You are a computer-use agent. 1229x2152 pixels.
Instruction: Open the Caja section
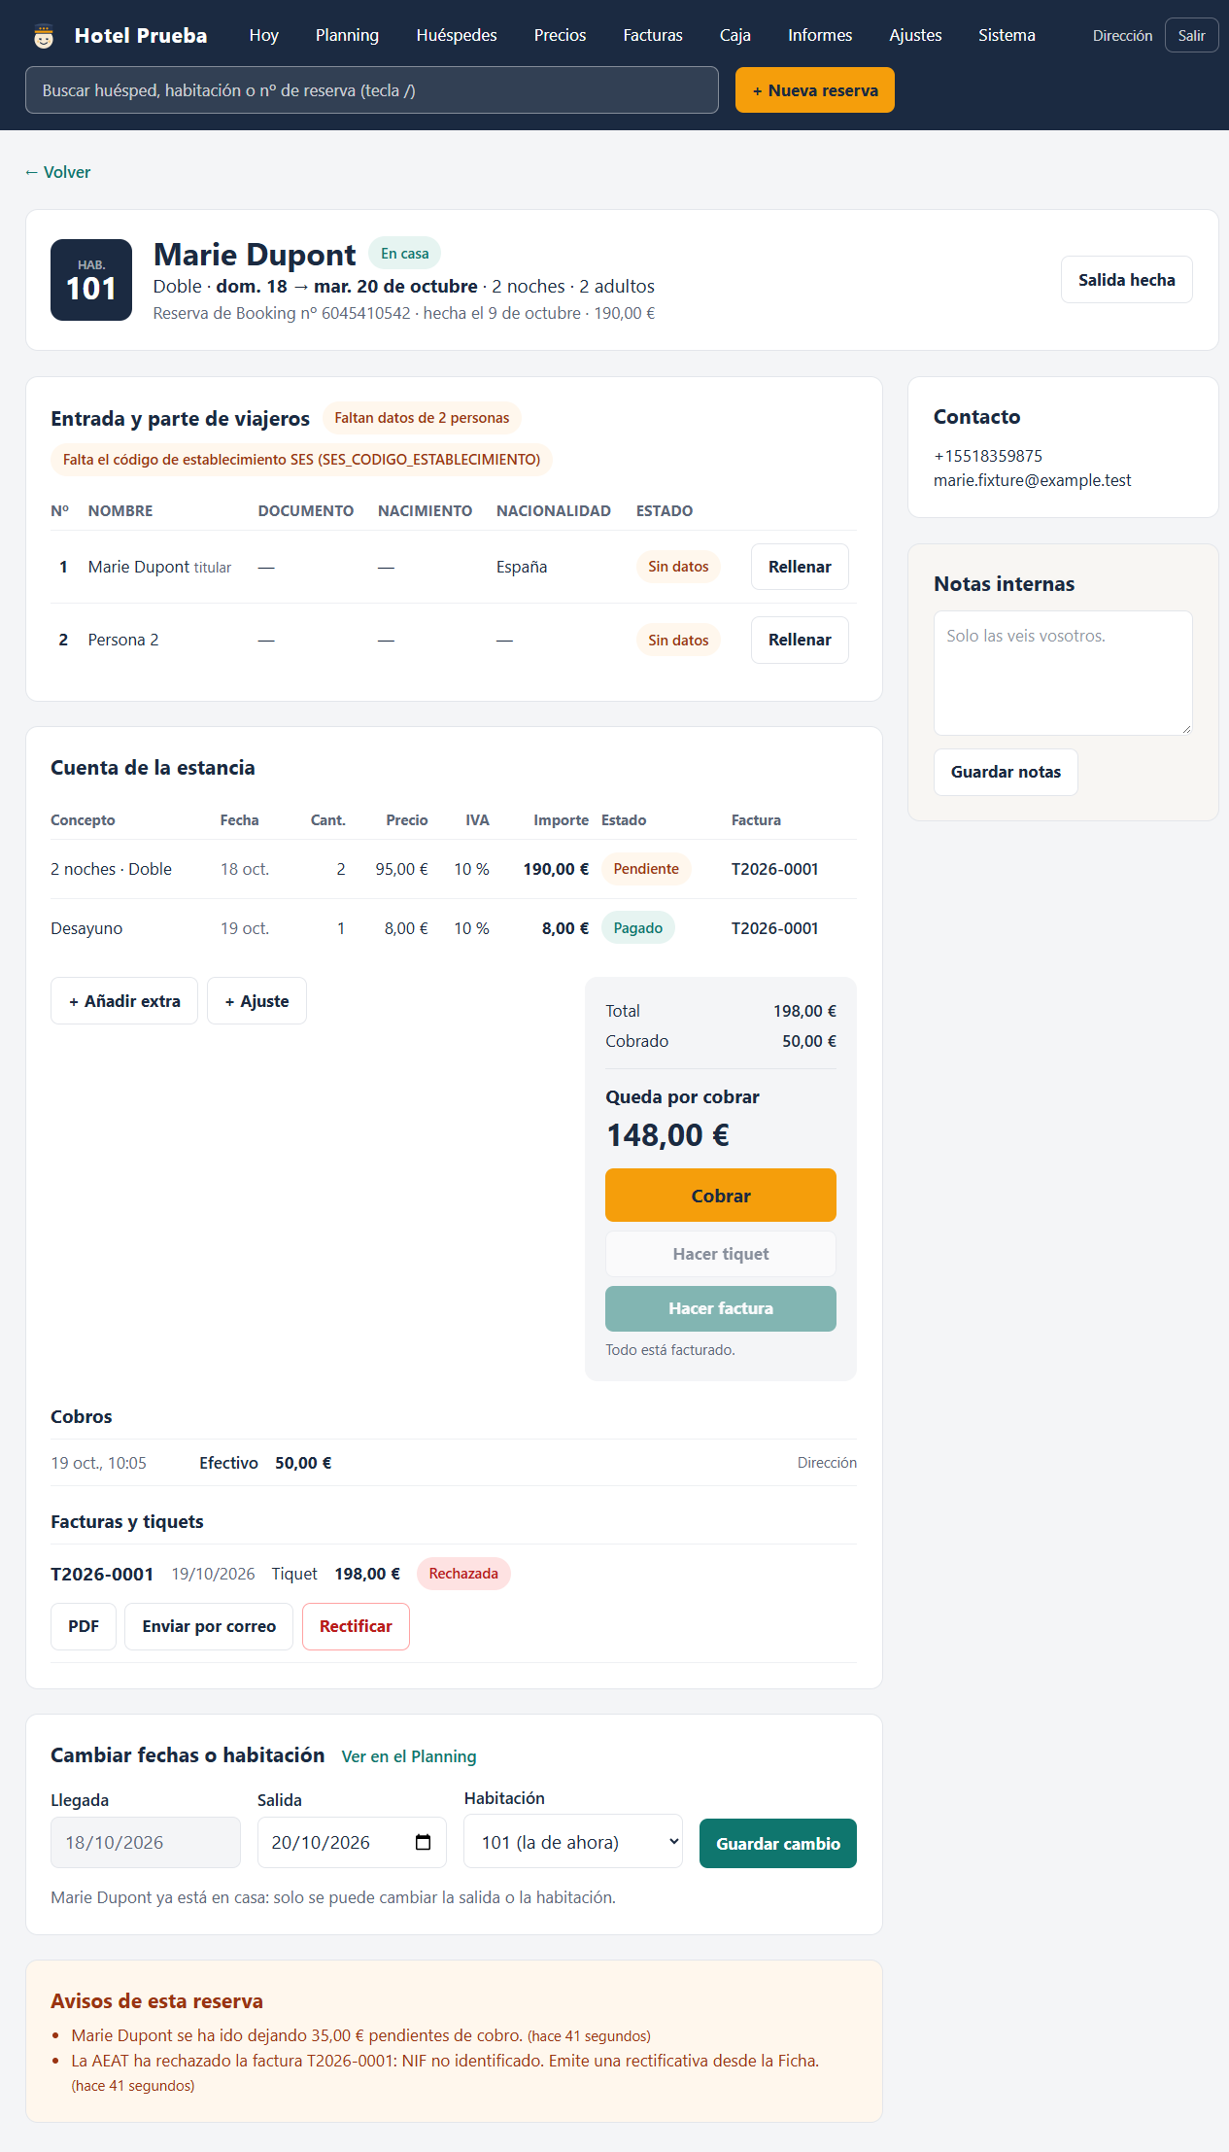pos(734,35)
